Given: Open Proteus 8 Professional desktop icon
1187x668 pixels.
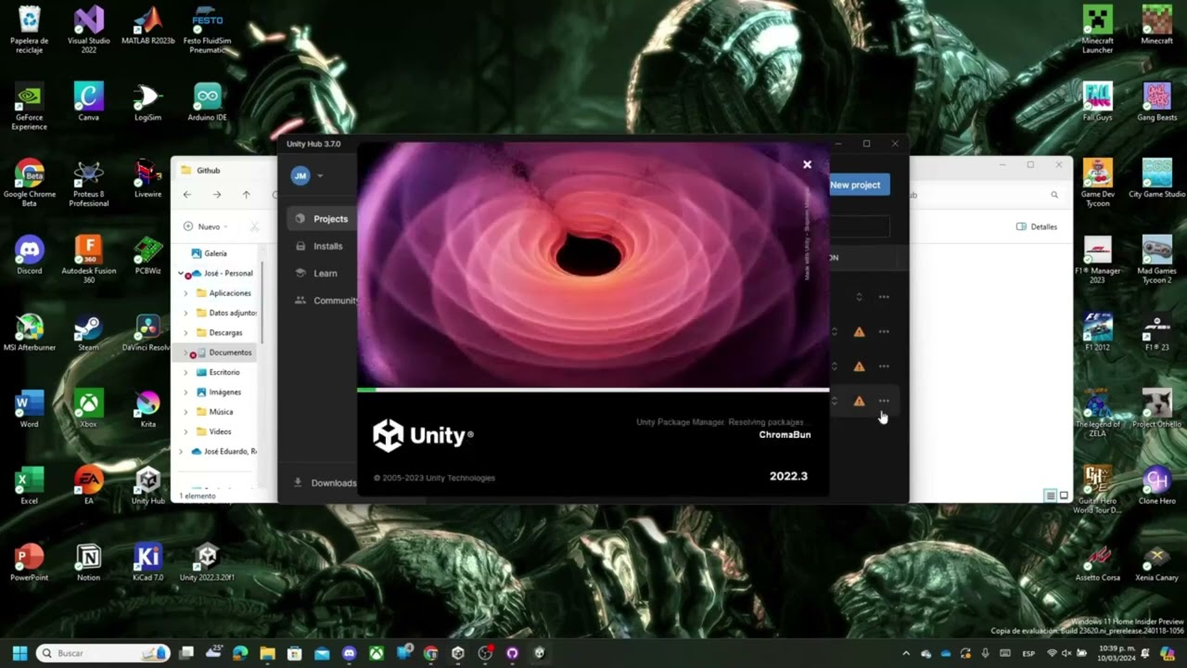Looking at the screenshot, I should pos(88,184).
